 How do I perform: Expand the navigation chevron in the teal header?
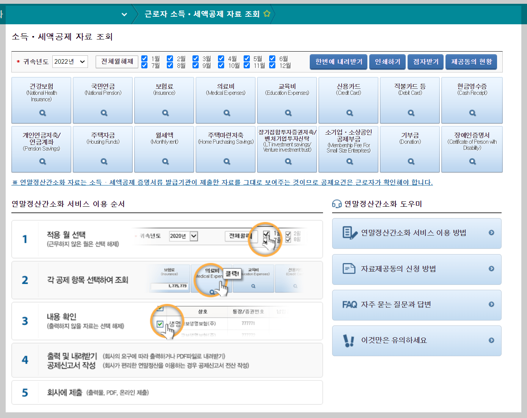pos(124,14)
